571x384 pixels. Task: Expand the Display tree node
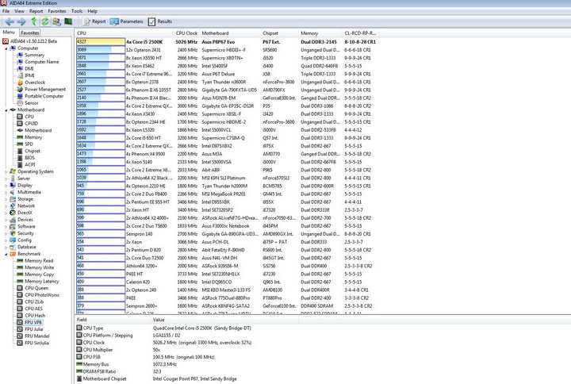(x=6, y=185)
